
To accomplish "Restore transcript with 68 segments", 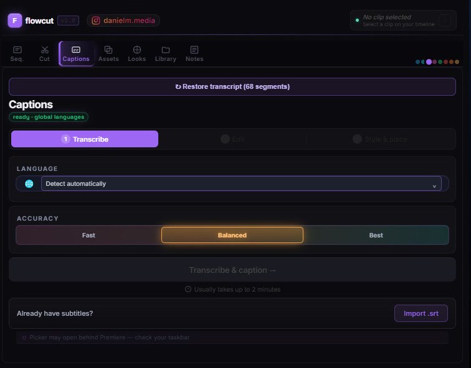I will (x=232, y=86).
